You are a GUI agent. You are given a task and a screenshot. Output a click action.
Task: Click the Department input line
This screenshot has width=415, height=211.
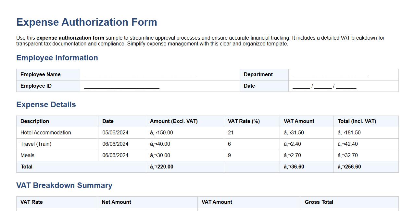(x=330, y=75)
